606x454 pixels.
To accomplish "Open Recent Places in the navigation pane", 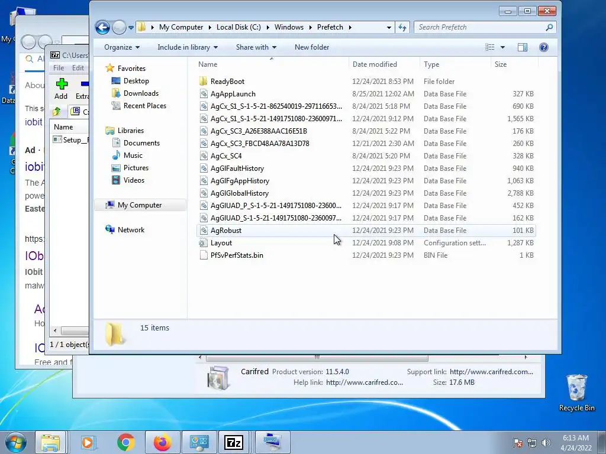I will point(144,106).
